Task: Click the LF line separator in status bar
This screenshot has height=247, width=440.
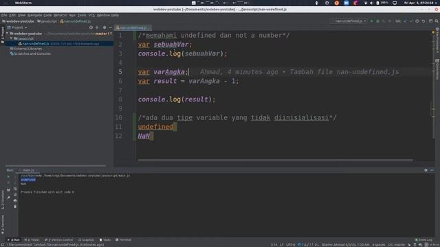Action: tap(281, 245)
